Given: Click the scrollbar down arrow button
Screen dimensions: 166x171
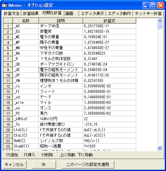Looking at the screenshot, I should point(160,148).
